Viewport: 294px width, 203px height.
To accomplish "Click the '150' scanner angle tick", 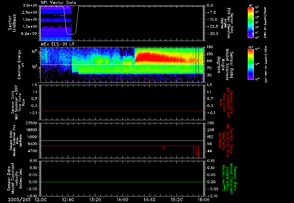I will click(x=210, y=54).
